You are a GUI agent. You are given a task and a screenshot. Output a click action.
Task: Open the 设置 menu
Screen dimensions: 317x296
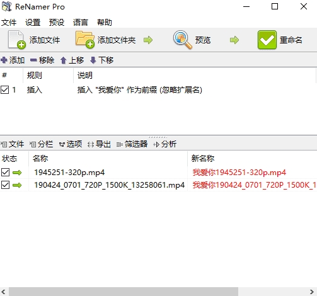point(33,22)
